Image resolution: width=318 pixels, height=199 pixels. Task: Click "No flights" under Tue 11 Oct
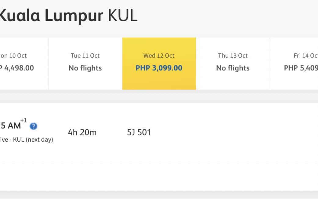click(x=85, y=68)
